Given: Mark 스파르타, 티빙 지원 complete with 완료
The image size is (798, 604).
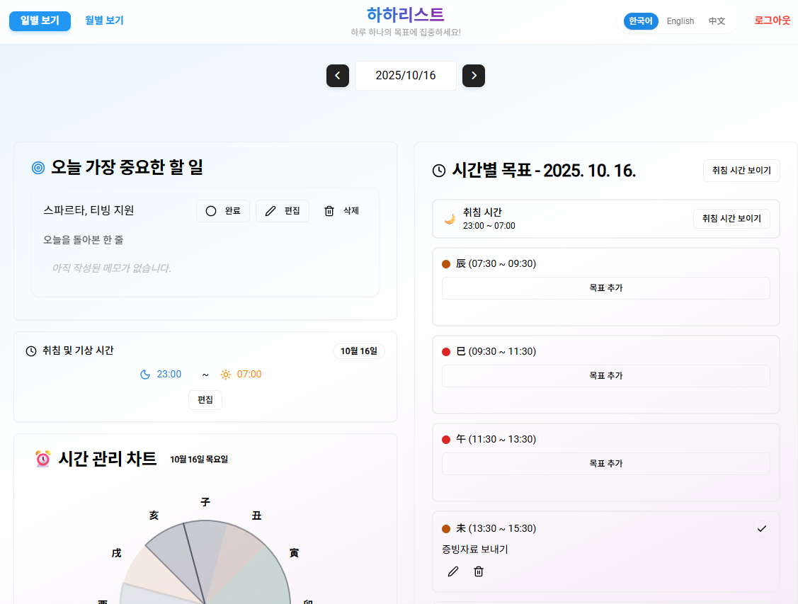Looking at the screenshot, I should (x=222, y=210).
